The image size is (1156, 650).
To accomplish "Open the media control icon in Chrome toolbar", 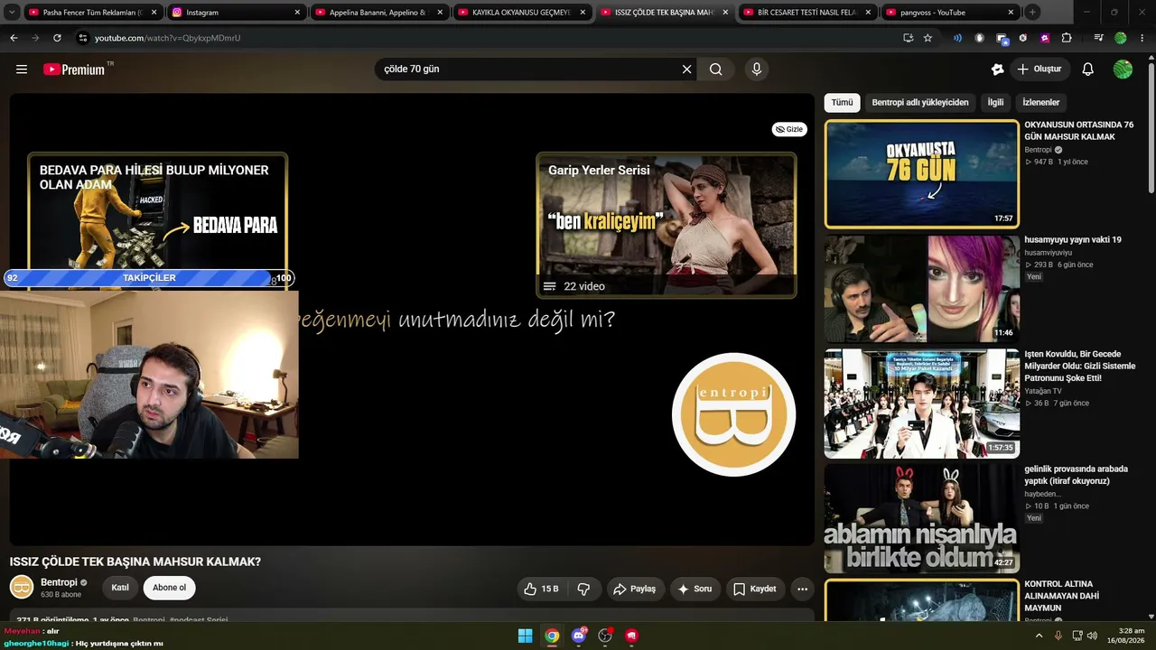I will click(x=1098, y=38).
